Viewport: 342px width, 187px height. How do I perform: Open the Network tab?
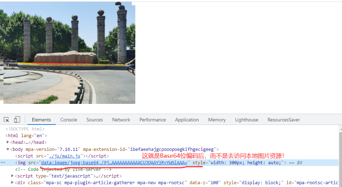pyautogui.click(x=121, y=120)
